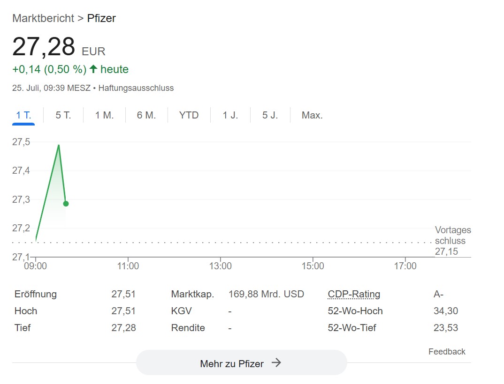Click the +0,14 (0,50 %) change value

coord(49,69)
